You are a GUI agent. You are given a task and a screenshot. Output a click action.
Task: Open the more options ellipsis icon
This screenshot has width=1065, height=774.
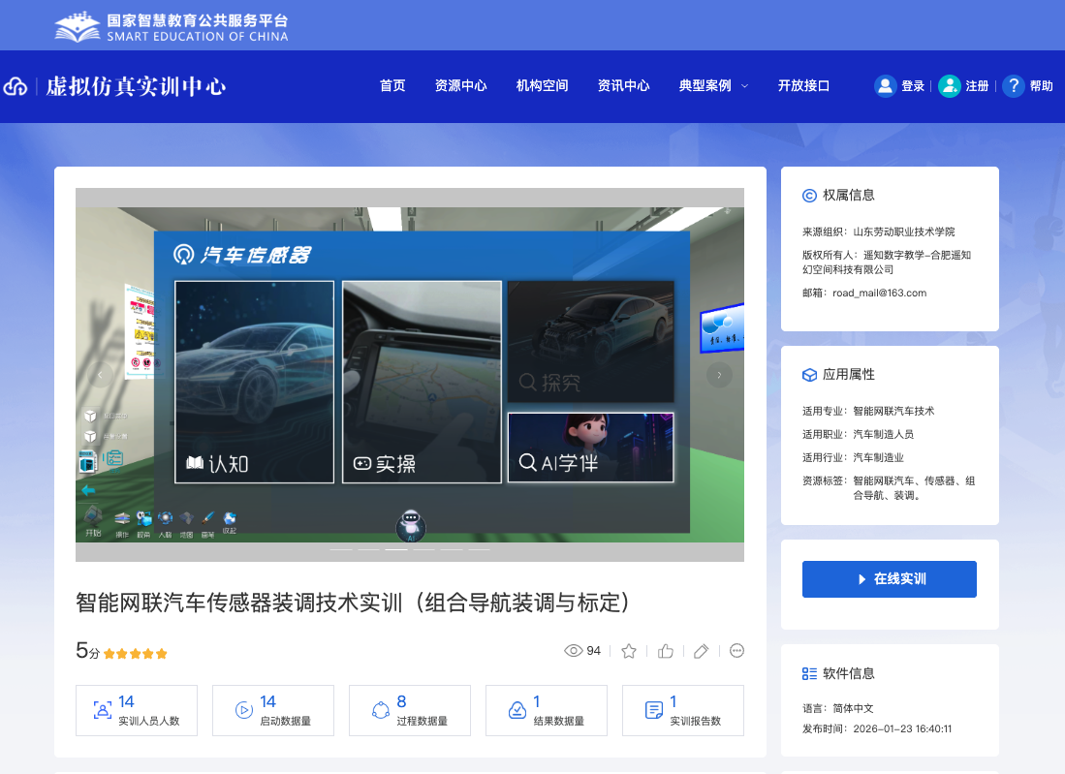736,651
